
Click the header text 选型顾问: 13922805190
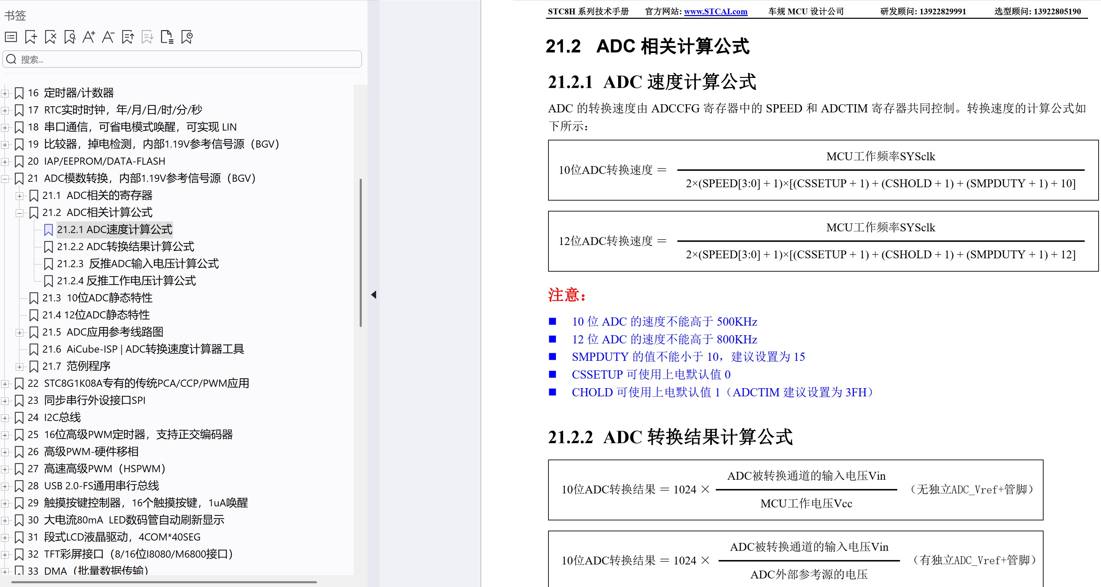point(1038,12)
